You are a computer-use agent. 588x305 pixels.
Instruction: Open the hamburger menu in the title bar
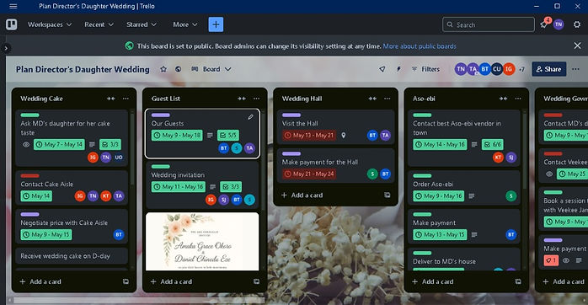click(x=13, y=6)
